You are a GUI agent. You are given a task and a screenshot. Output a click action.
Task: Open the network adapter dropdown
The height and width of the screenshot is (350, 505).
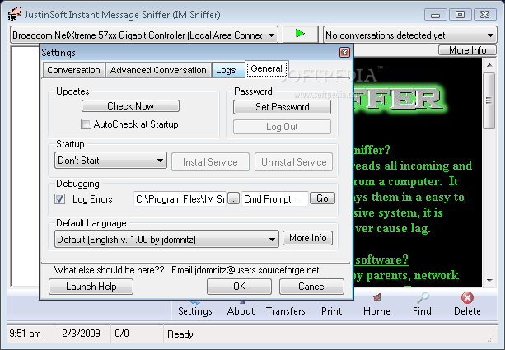click(x=144, y=35)
